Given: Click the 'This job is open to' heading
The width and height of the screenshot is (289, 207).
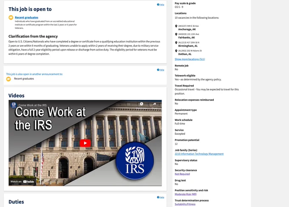Looking at the screenshot, I should click(x=30, y=9).
